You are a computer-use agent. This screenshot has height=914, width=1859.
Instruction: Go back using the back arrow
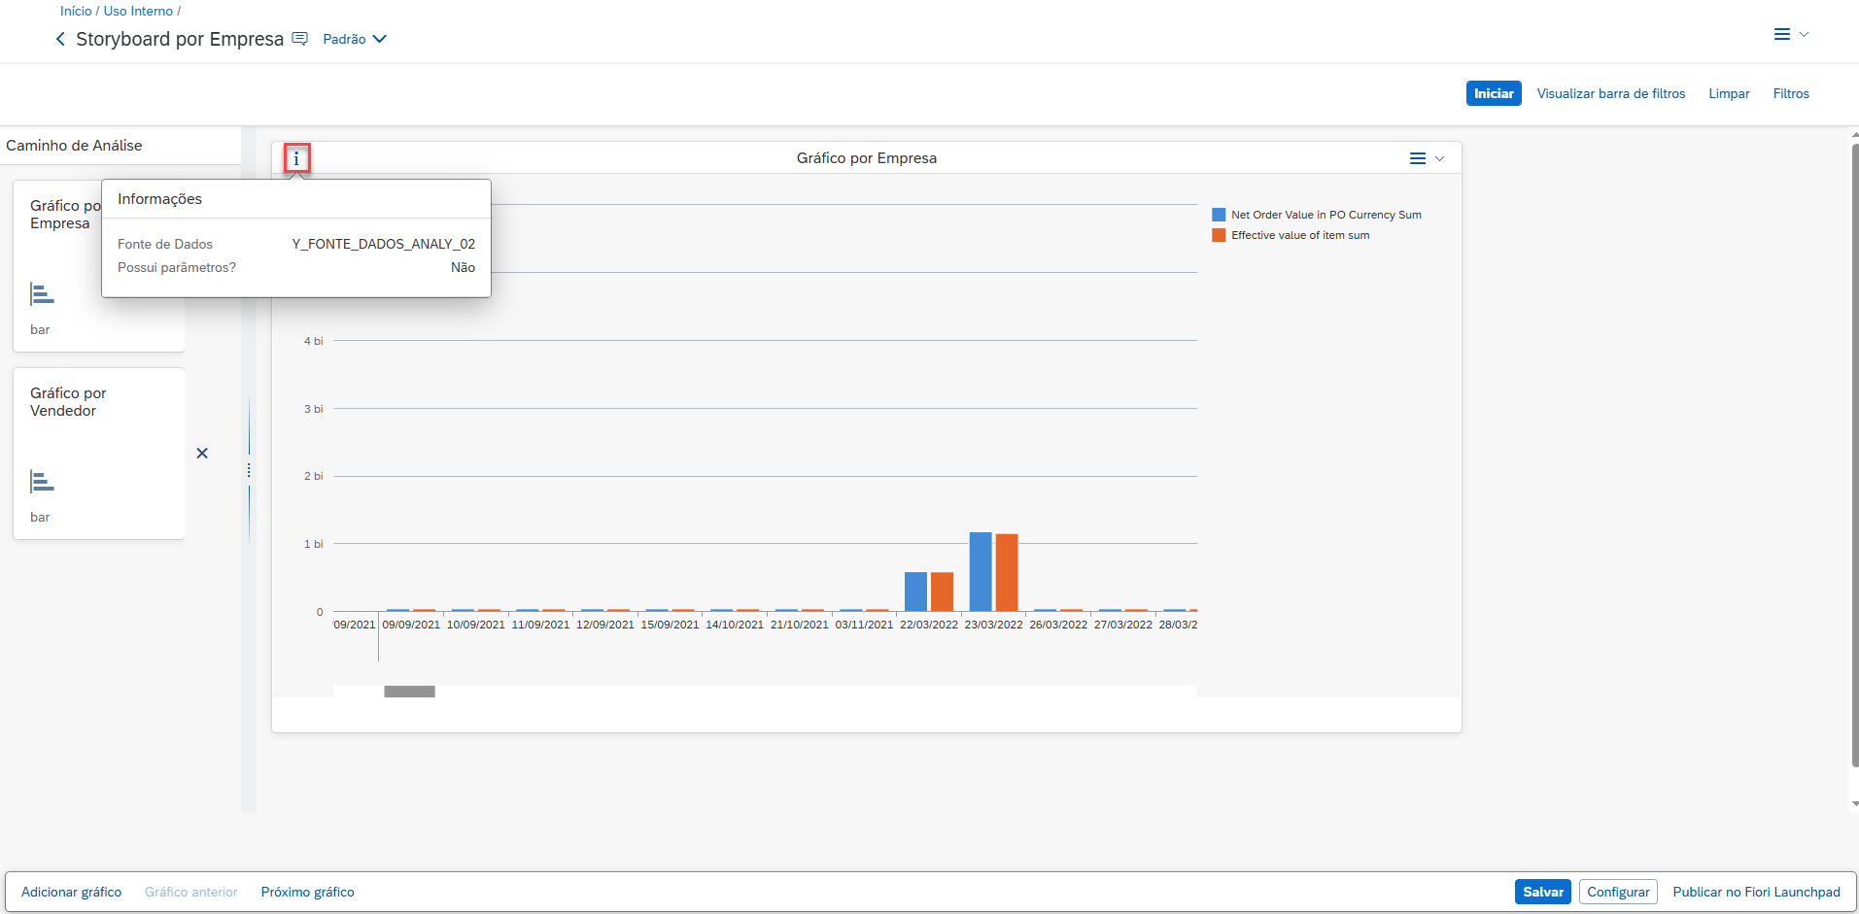tap(60, 39)
